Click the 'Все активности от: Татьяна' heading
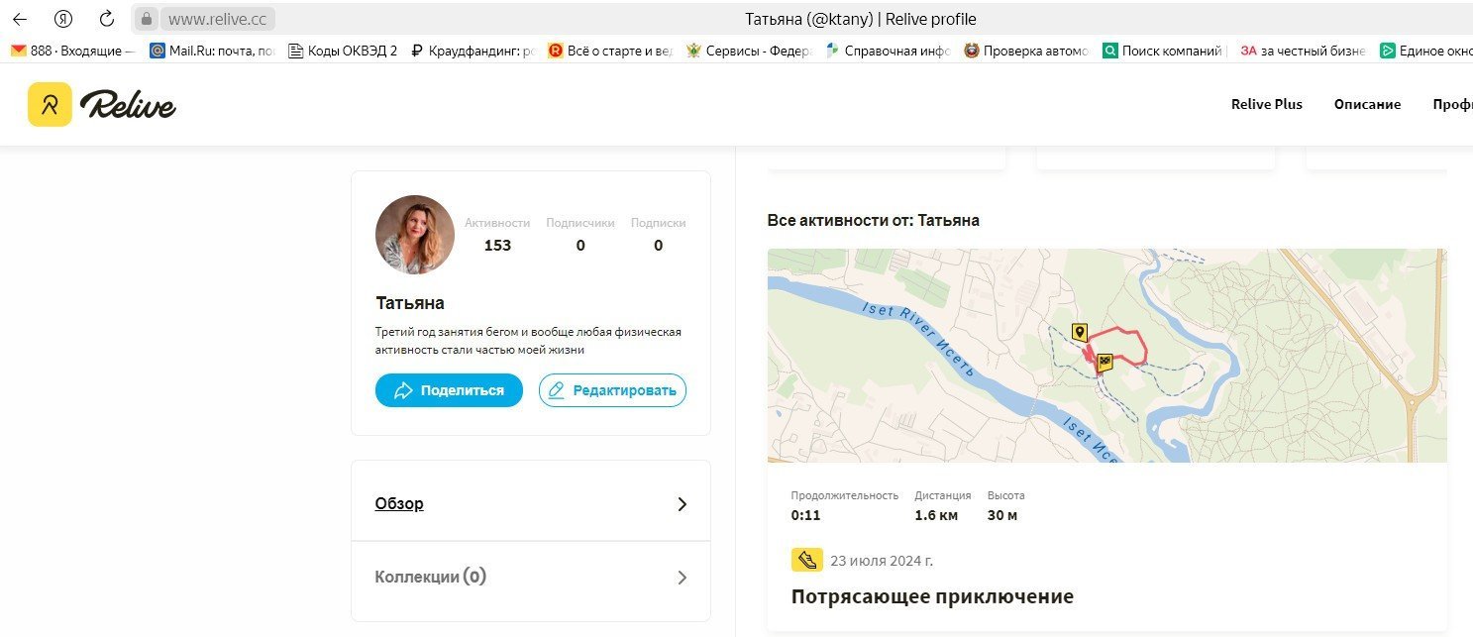Image resolution: width=1473 pixels, height=637 pixels. [873, 220]
